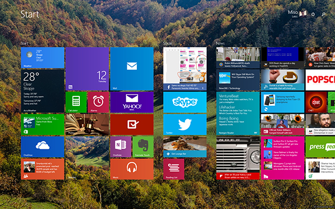Launch the Alarms clock tile

click(x=98, y=102)
